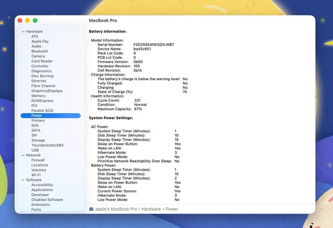333x228 pixels.
Task: Select Locations under Network
Action: pos(40,165)
